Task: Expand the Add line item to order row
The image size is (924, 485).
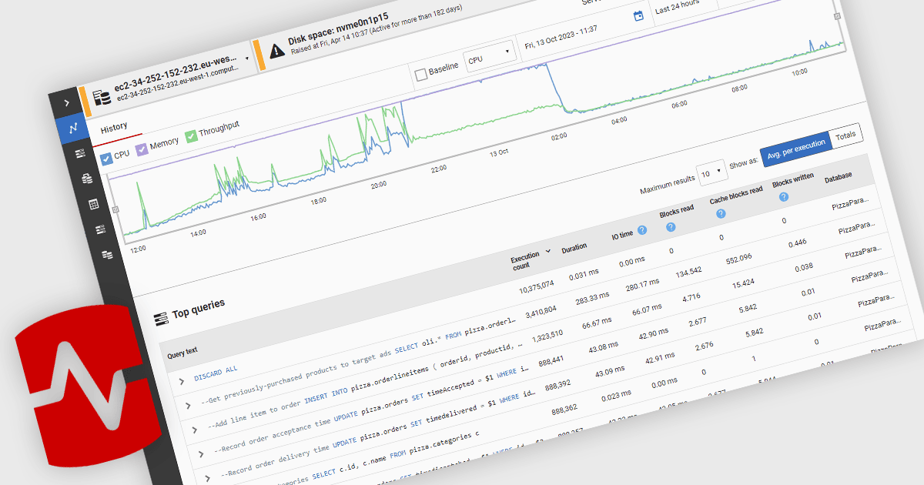Action: pyautogui.click(x=195, y=429)
